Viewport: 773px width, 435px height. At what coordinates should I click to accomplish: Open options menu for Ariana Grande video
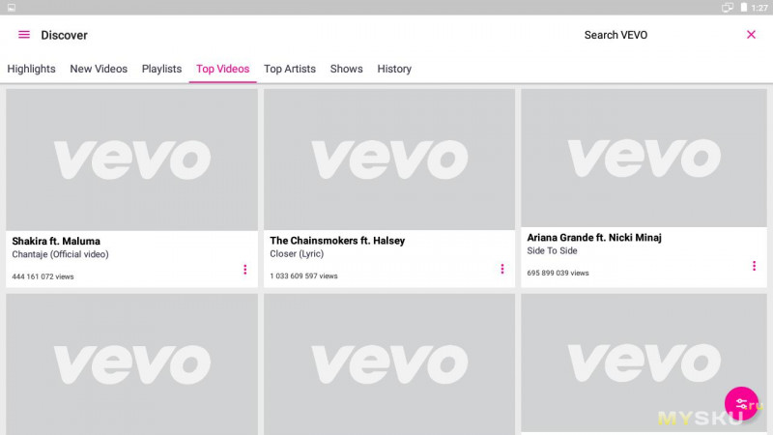[x=754, y=266]
